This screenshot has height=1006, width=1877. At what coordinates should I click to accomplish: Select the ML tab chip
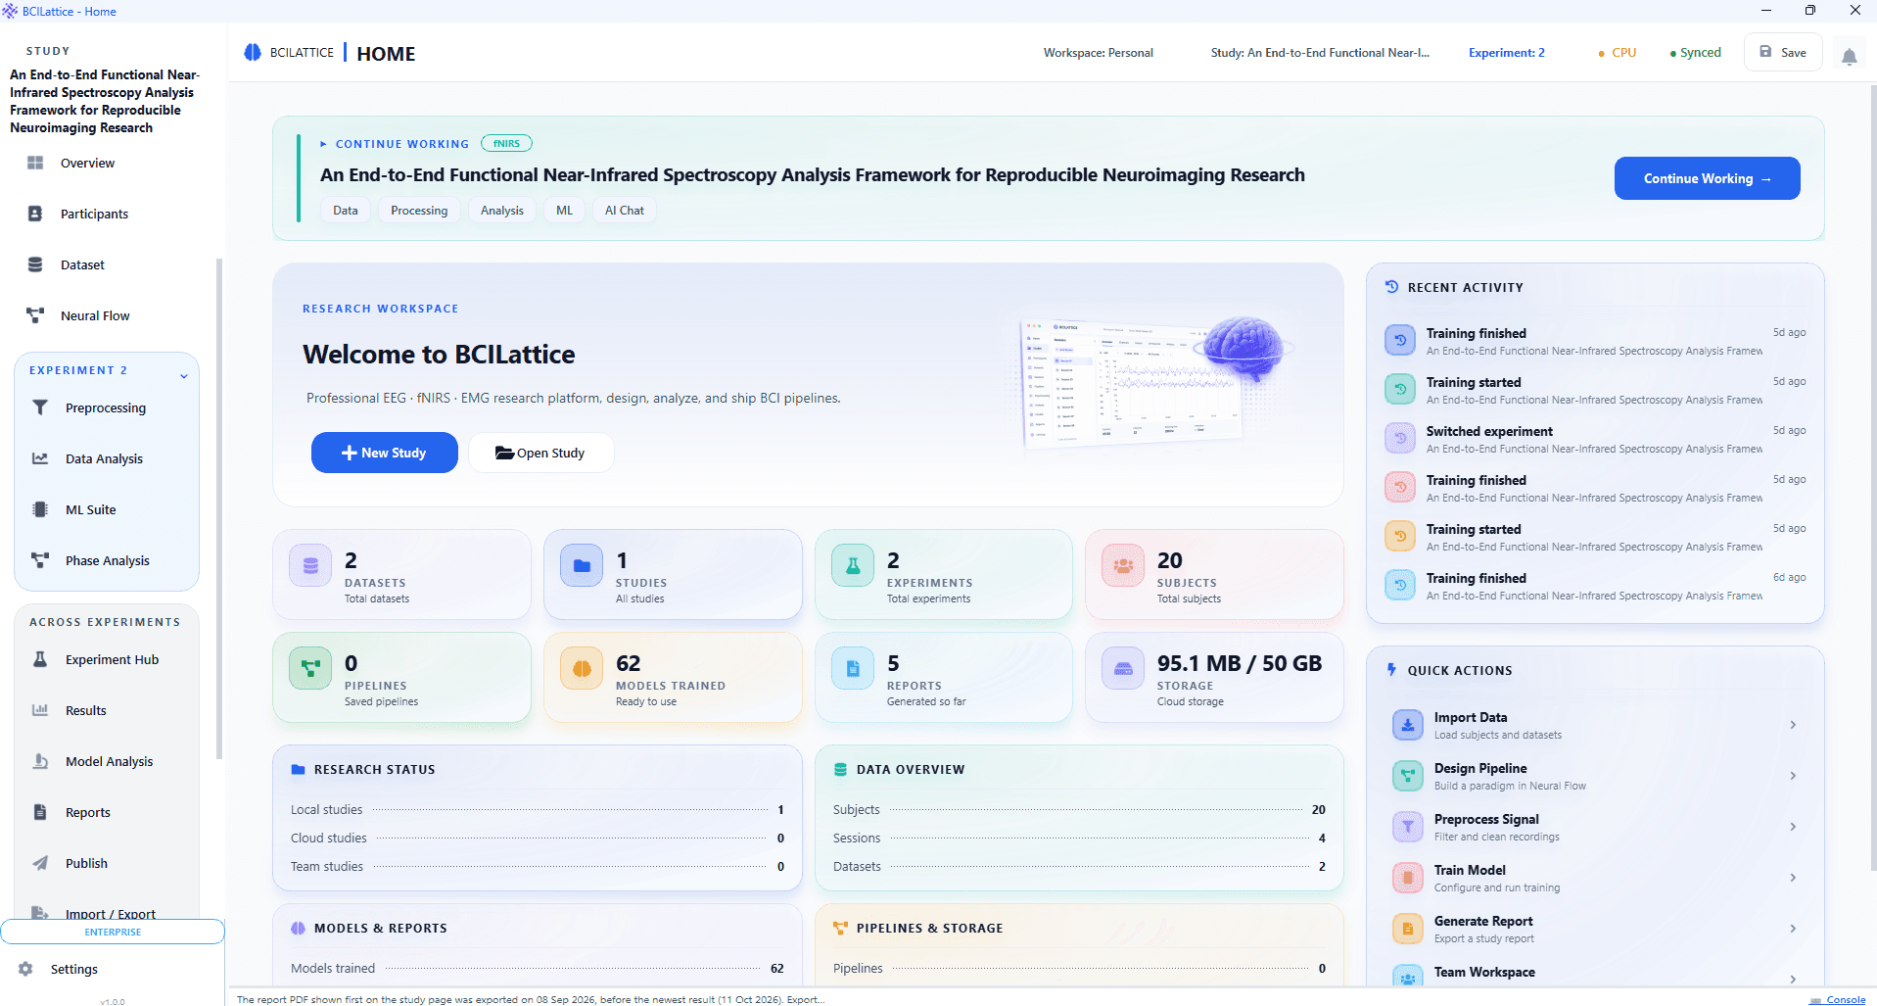coord(564,210)
